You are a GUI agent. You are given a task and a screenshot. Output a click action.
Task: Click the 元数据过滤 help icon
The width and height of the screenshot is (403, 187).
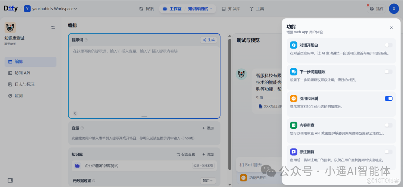coord(94,181)
